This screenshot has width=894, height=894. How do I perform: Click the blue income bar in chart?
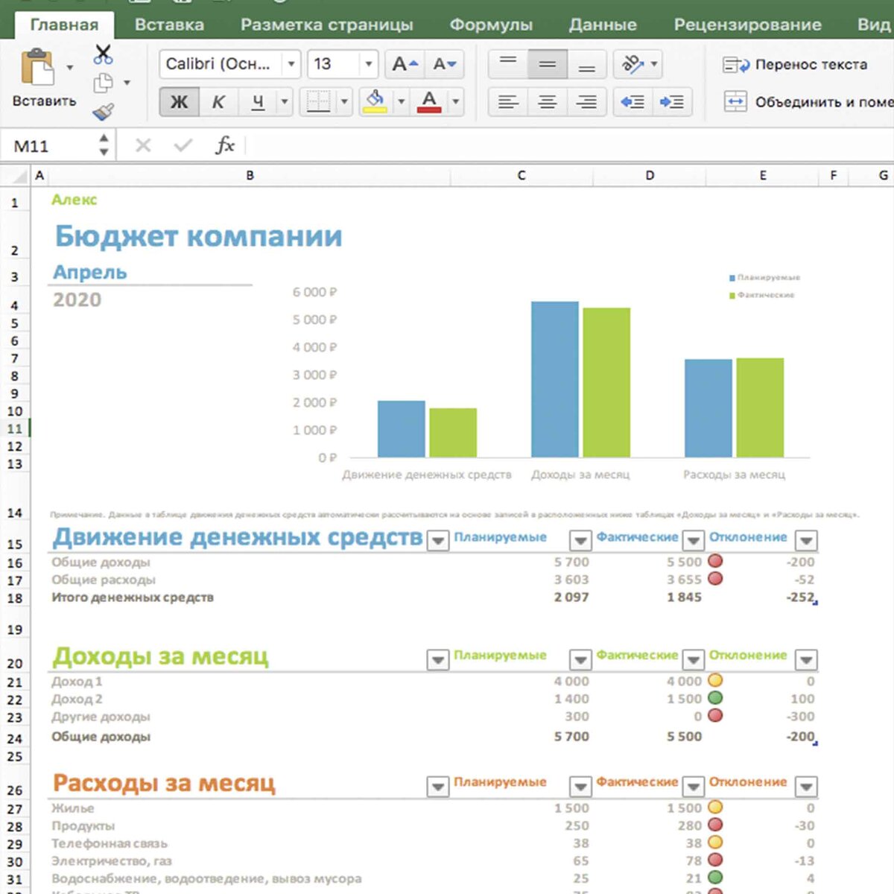(x=555, y=379)
